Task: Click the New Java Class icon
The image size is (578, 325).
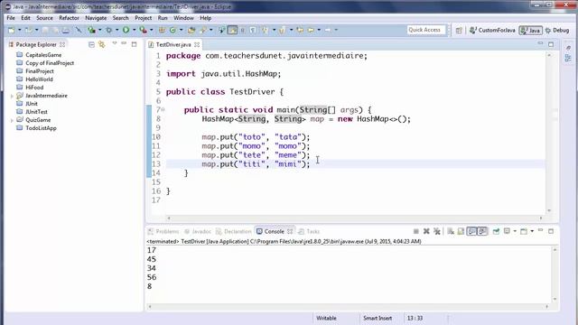Action: 172,30
